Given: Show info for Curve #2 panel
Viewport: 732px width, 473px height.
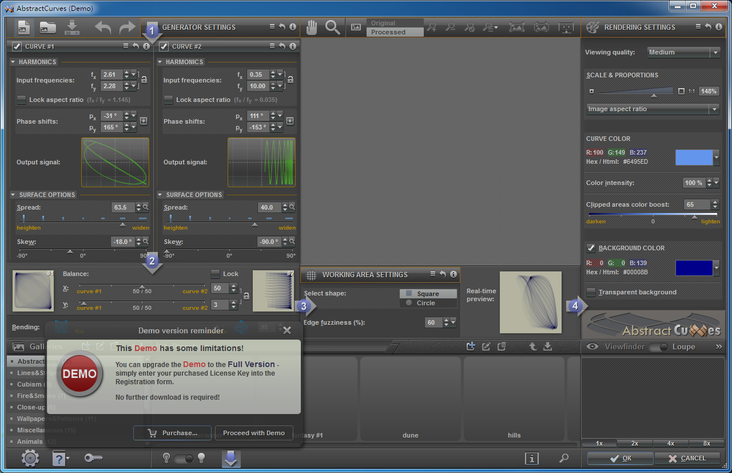Looking at the screenshot, I should [293, 46].
